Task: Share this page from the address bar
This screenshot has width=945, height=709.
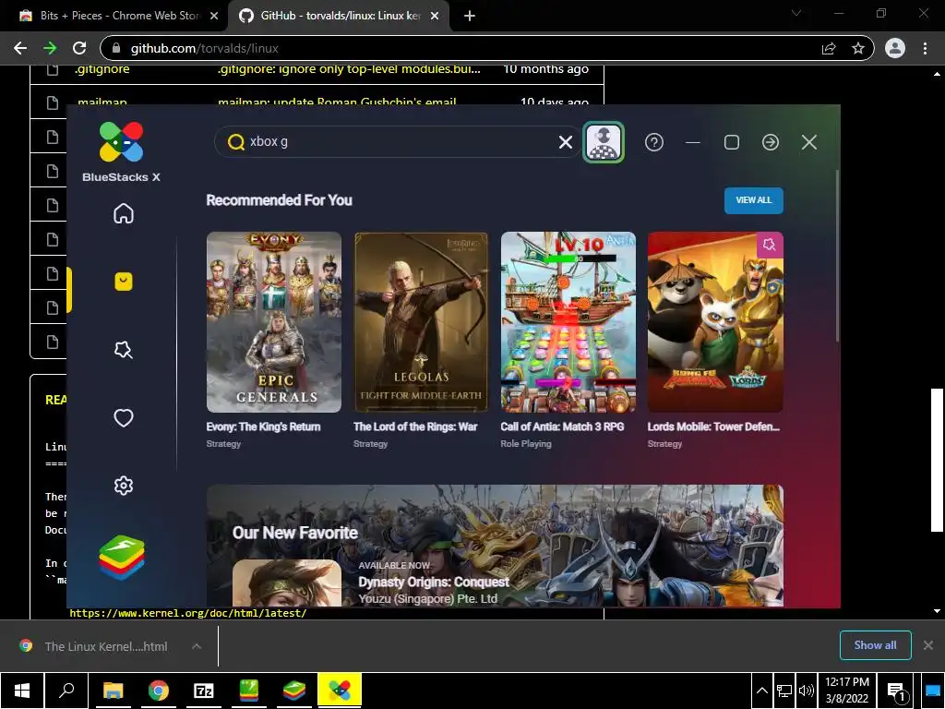Action: pos(829,48)
